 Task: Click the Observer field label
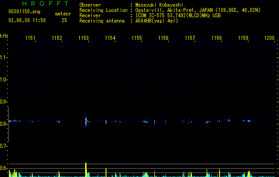pos(90,5)
